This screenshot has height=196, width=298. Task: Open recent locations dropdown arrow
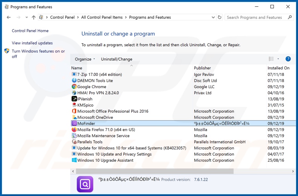[x=27, y=17]
